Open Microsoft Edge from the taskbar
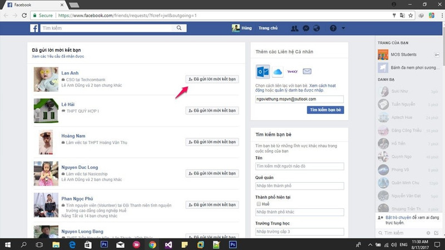Image resolution: width=445 pixels, height=250 pixels. (x=72, y=244)
